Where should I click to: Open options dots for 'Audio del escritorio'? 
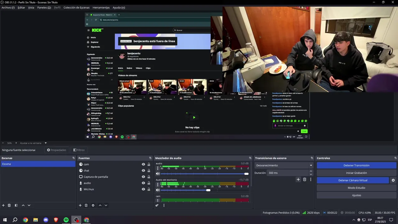coord(158,184)
